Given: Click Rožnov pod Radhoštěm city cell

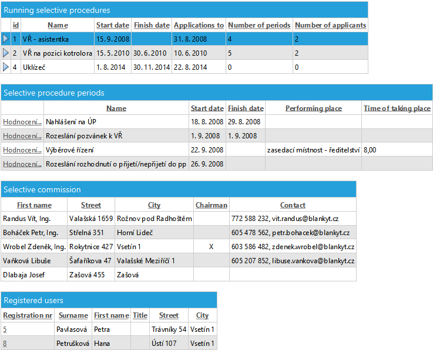Looking at the screenshot, I should (x=154, y=219).
